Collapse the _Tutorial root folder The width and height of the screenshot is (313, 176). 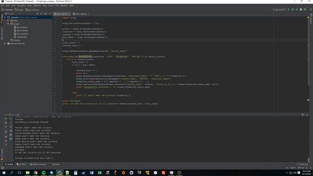click(5, 18)
